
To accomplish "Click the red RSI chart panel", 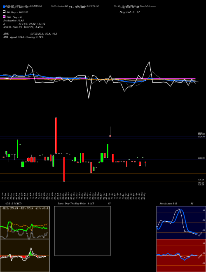I will click(181, 256).
